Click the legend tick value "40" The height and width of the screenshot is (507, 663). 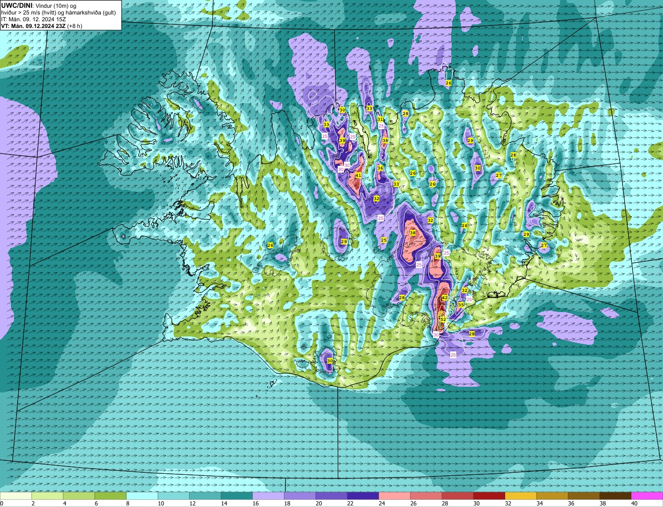click(x=635, y=503)
